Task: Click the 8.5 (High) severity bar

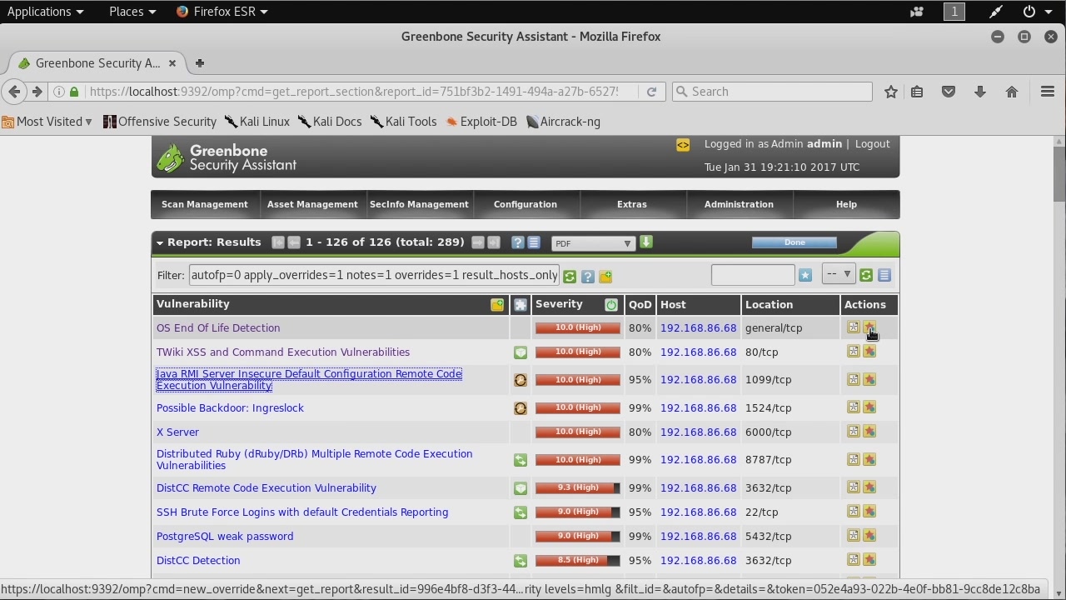Action: point(578,560)
